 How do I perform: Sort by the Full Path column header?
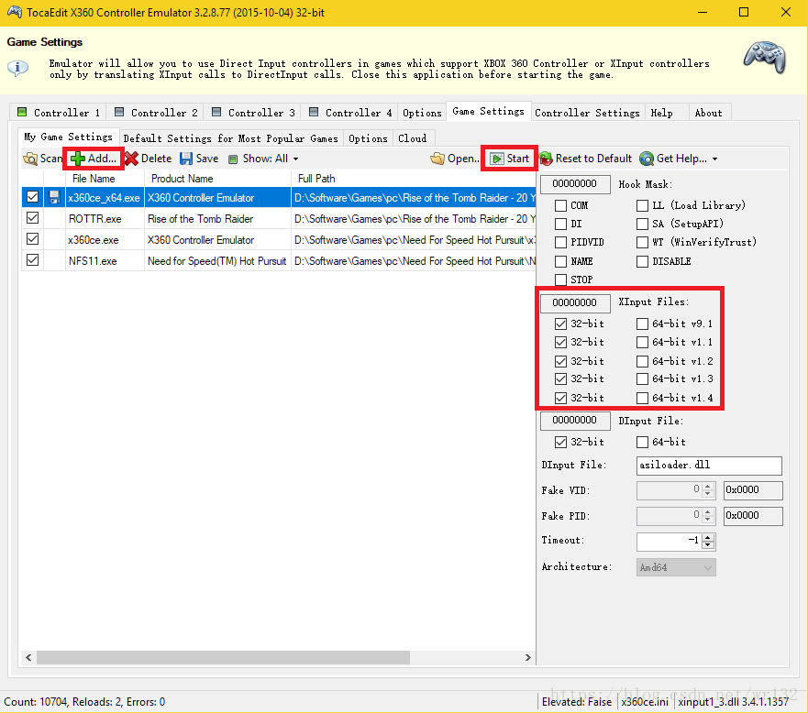pyautogui.click(x=414, y=179)
